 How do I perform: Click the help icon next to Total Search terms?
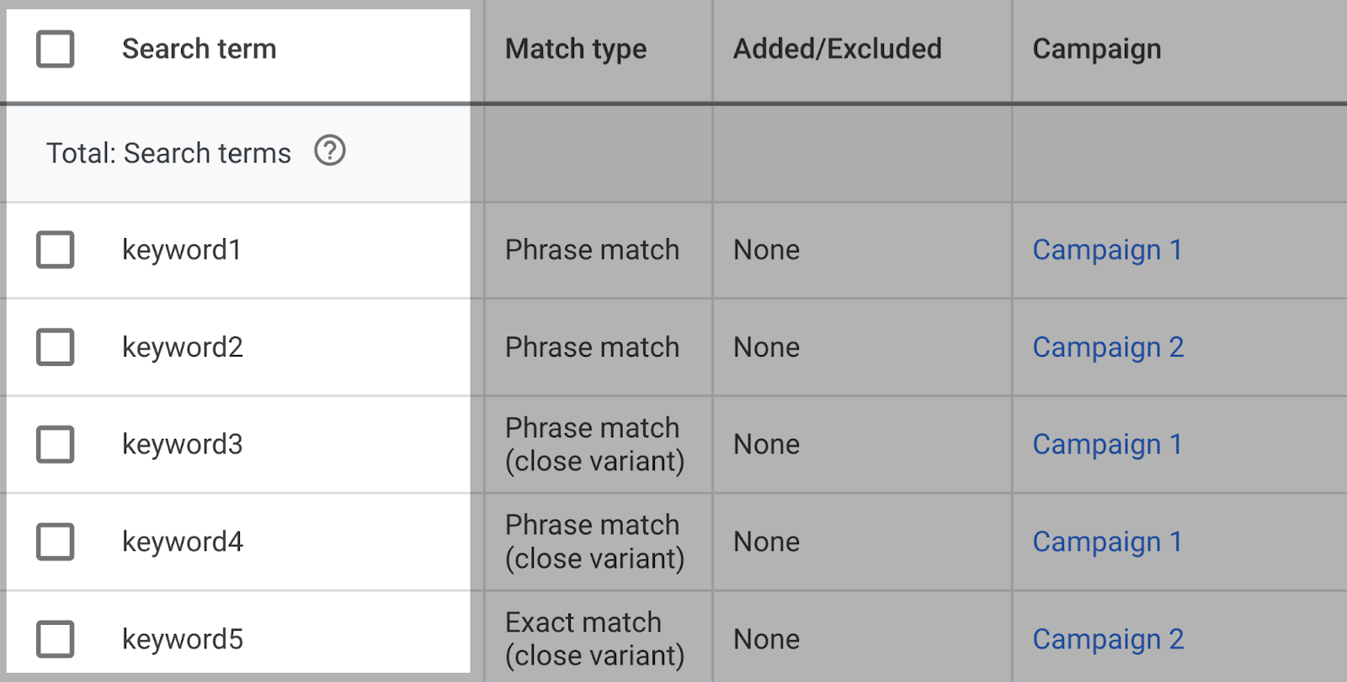pos(331,152)
